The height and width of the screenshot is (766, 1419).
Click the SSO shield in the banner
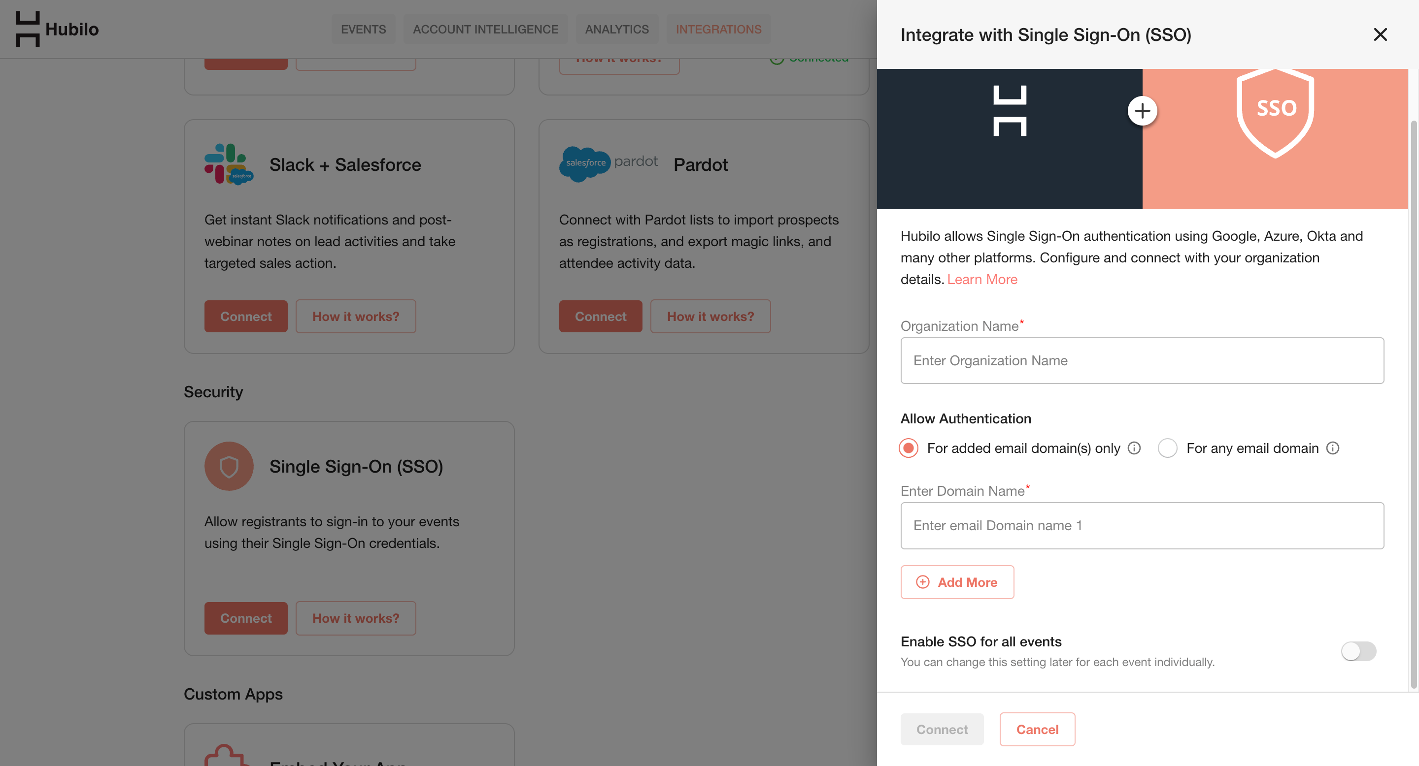click(1276, 113)
